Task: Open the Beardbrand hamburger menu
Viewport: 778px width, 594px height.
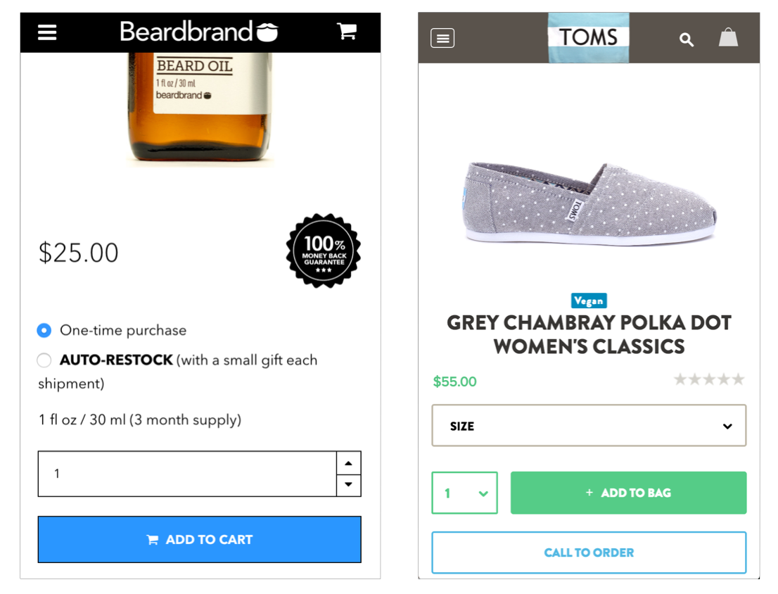Action: click(47, 32)
